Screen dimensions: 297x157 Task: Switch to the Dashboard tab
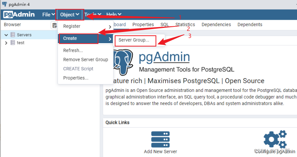(x=120, y=25)
